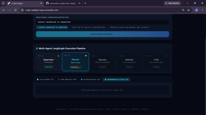
Task: Open a new browser tab
Action: click(85, 3)
